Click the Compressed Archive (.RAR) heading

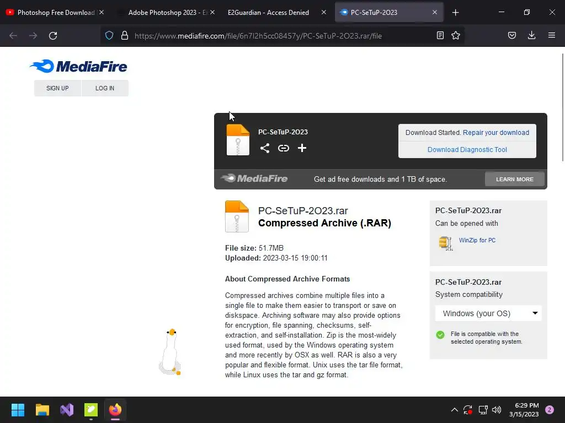324,223
